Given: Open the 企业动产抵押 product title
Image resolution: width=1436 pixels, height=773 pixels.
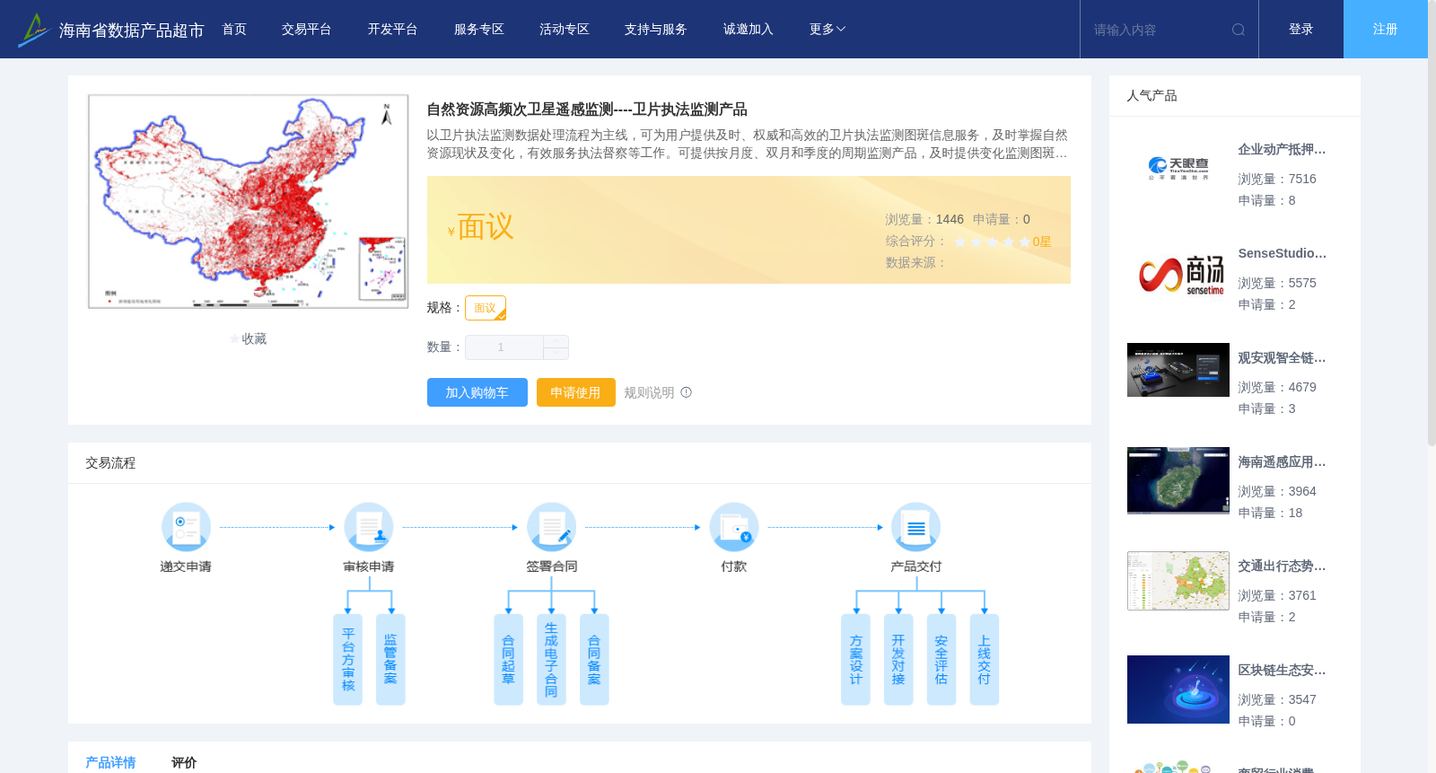Looking at the screenshot, I should (x=1282, y=150).
